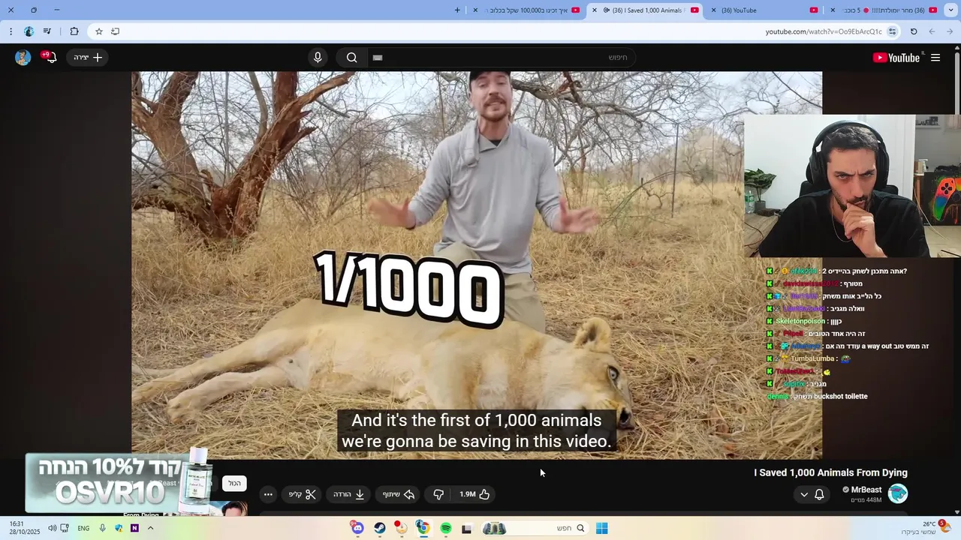Open Windows Start button

(x=601, y=528)
